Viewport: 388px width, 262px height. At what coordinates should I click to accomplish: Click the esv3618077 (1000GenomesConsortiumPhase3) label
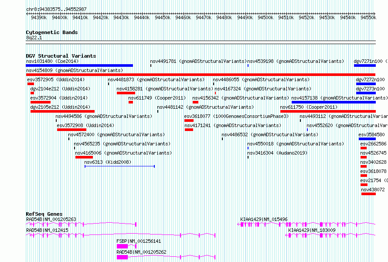(x=236, y=116)
